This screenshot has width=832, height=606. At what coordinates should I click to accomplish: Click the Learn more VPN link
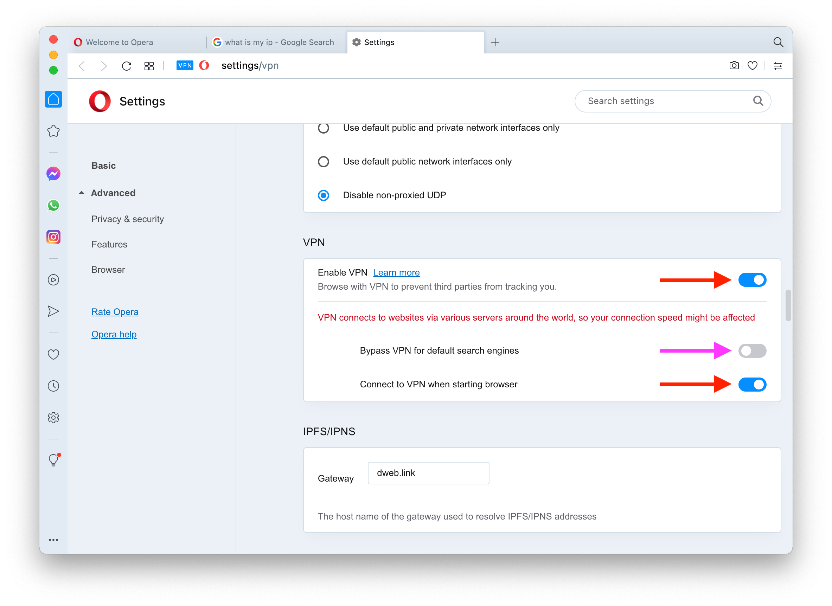point(396,272)
